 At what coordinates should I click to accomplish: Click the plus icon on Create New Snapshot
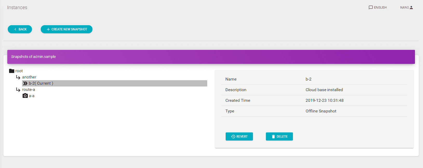[x=48, y=29]
